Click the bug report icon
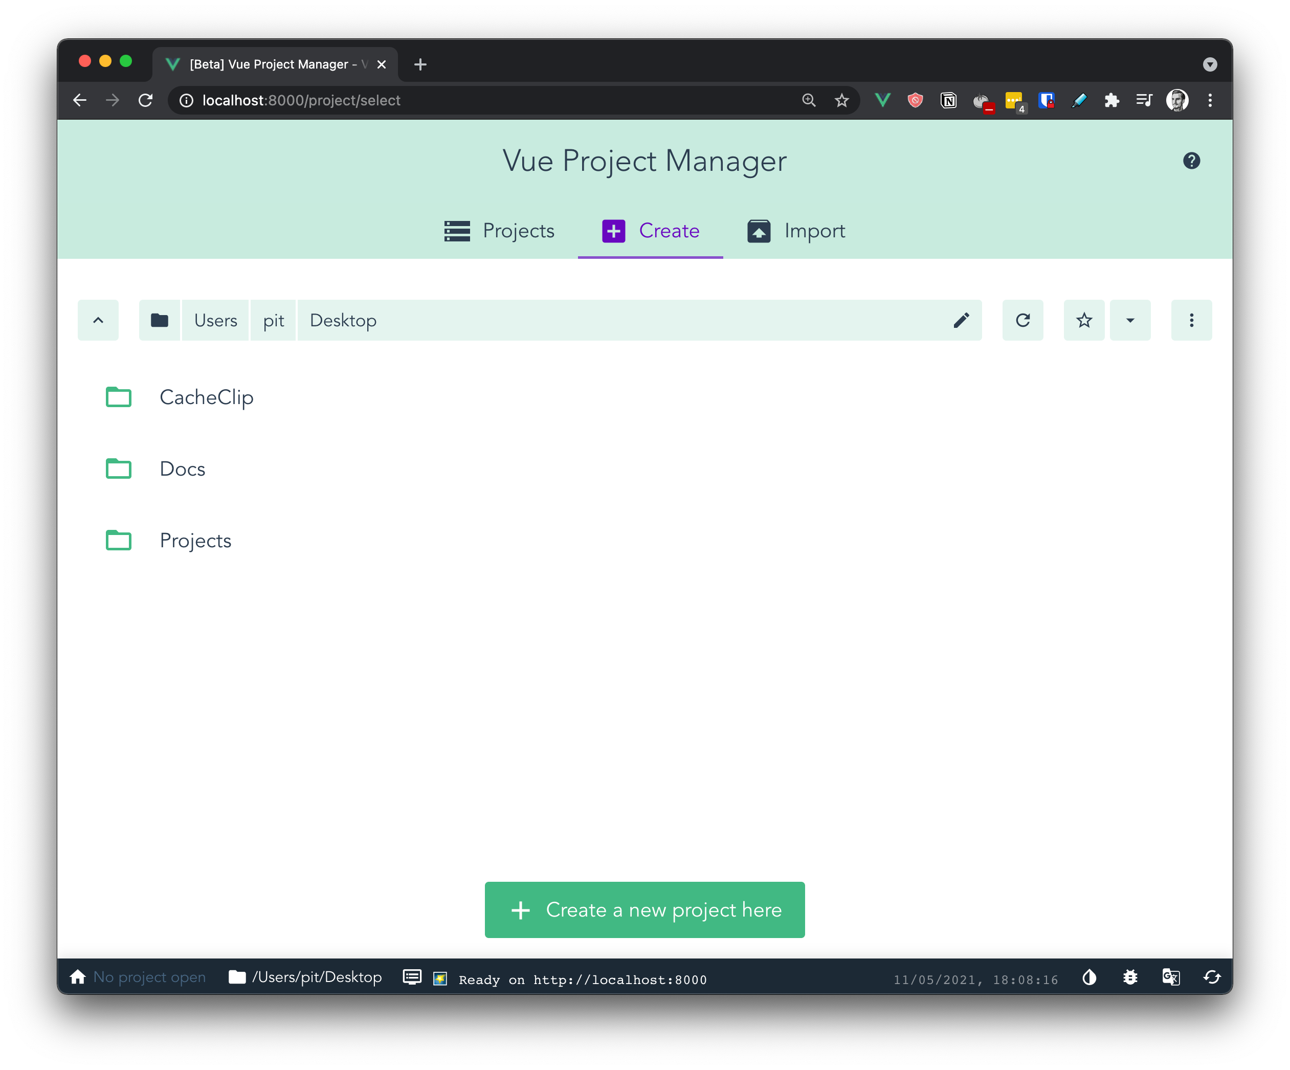 [x=1130, y=976]
